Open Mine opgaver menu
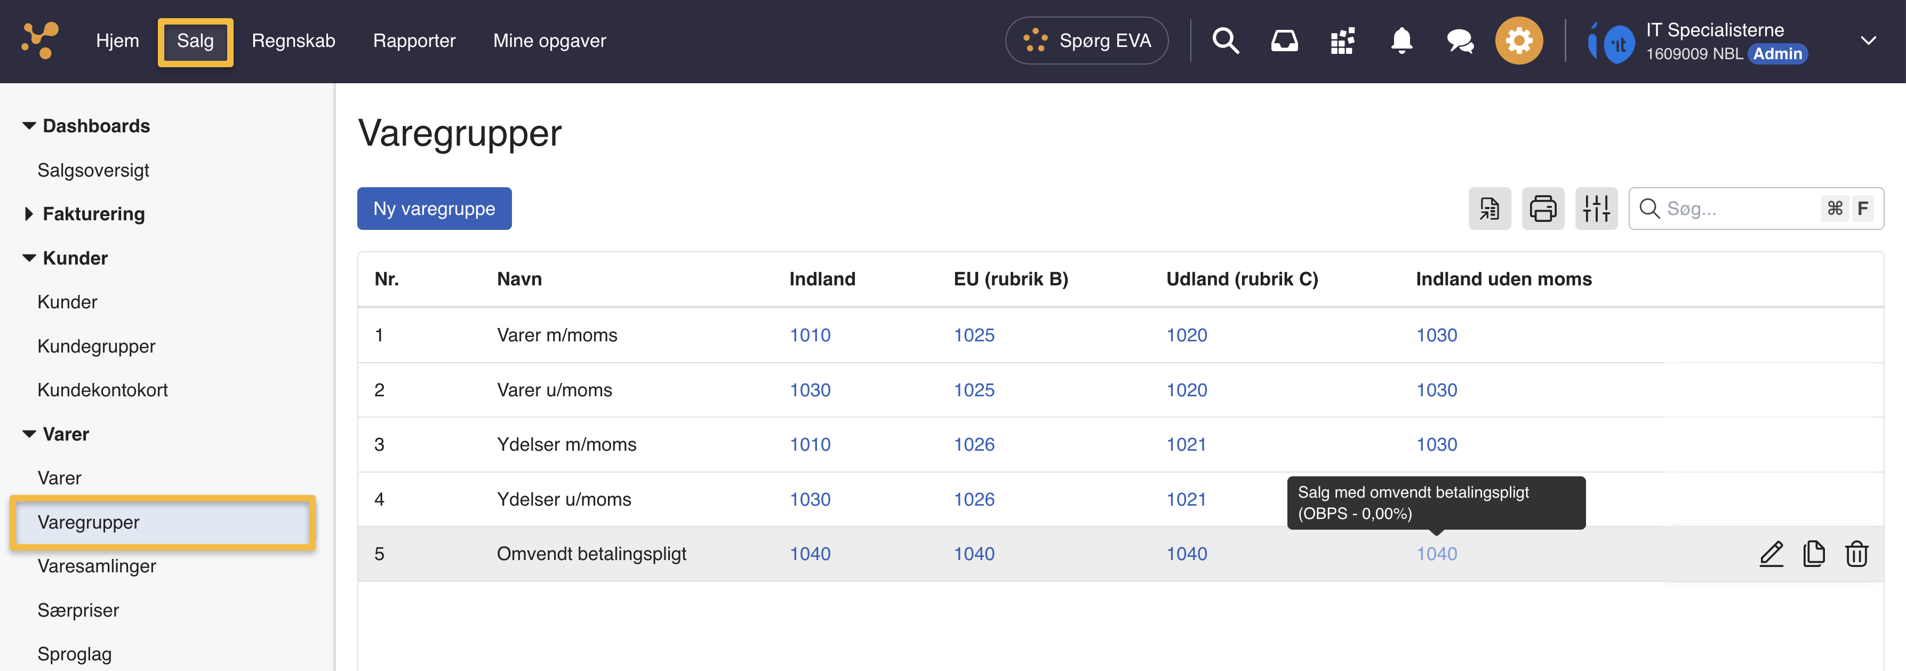 (x=549, y=40)
